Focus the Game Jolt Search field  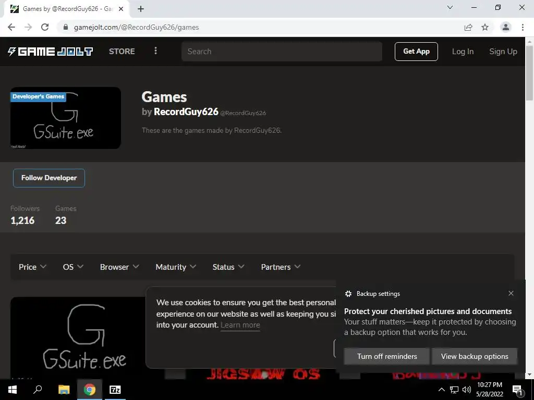[x=282, y=52]
